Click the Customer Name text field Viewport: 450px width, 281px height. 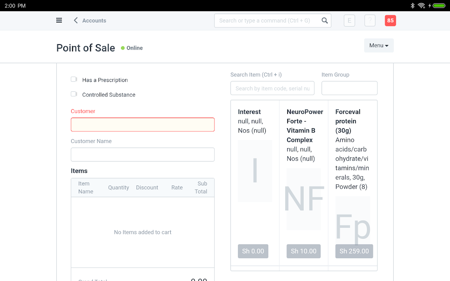(x=143, y=155)
